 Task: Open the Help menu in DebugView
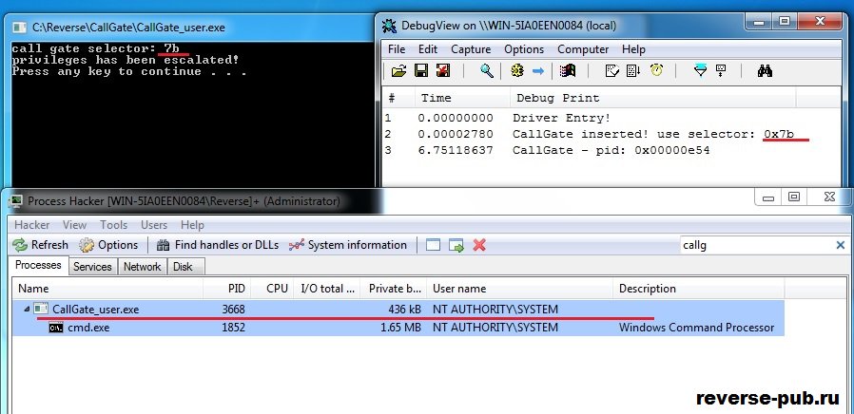[x=633, y=49]
